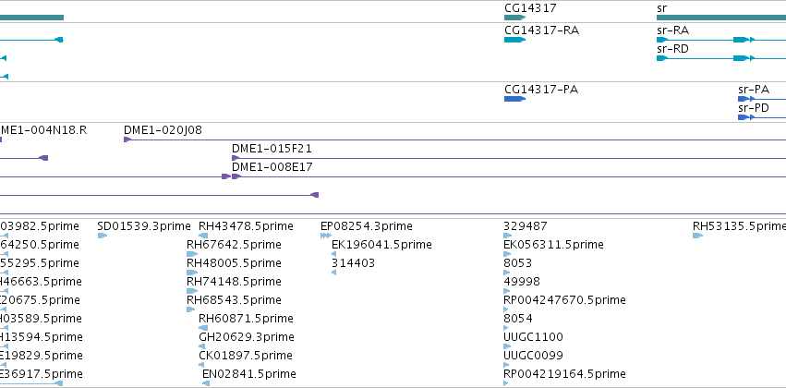Click the DME1-008E17 label
This screenshot has height=388, width=786.
(272, 167)
